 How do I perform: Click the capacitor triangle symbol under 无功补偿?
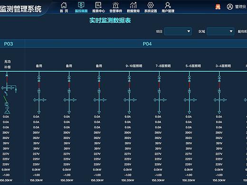coord(7,111)
